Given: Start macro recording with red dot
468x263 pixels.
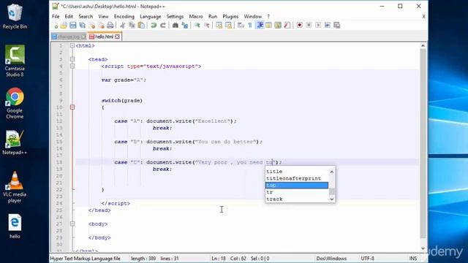Looking at the screenshot, I should tap(299, 26).
